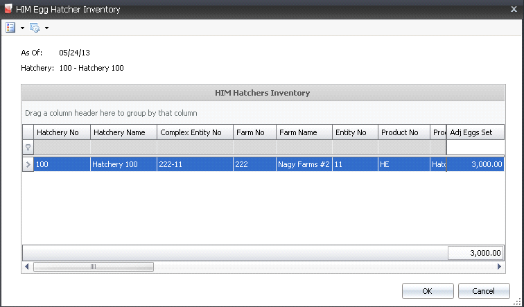Click the refresh view toolbar icon

coord(35,28)
